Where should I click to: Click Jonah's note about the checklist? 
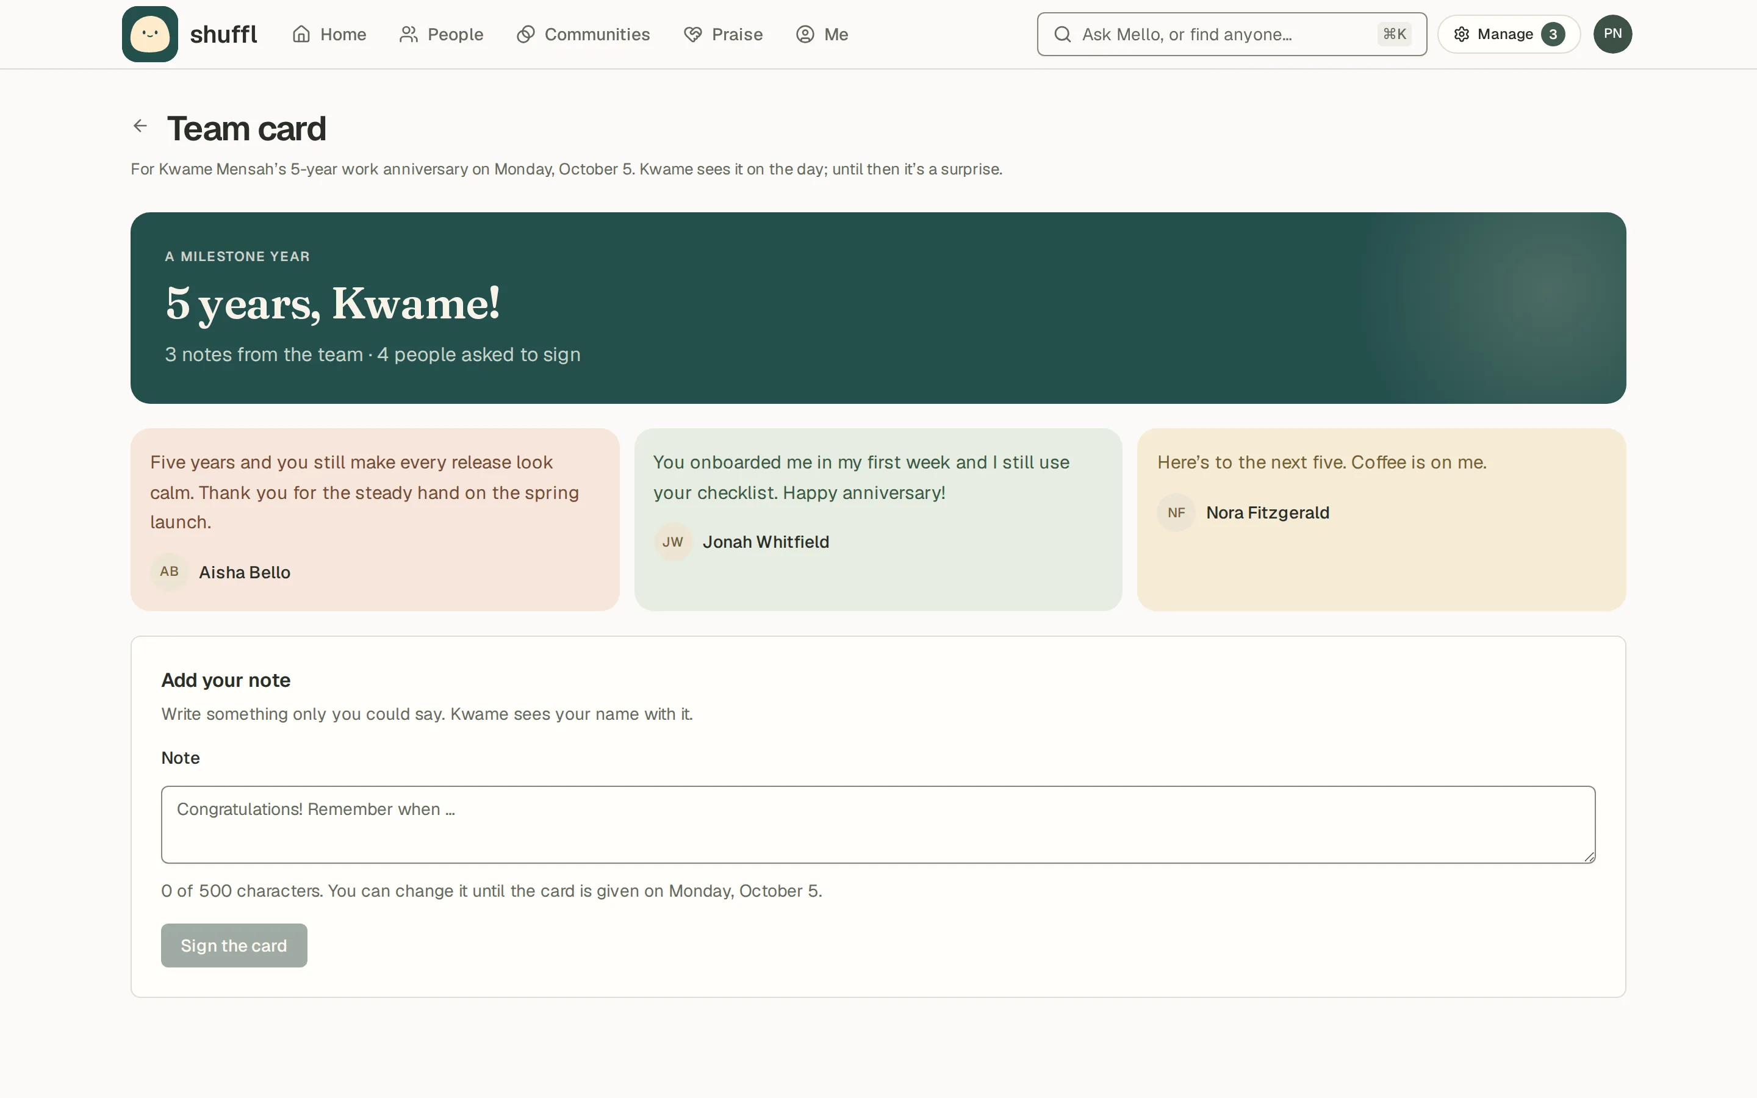pyautogui.click(x=861, y=478)
